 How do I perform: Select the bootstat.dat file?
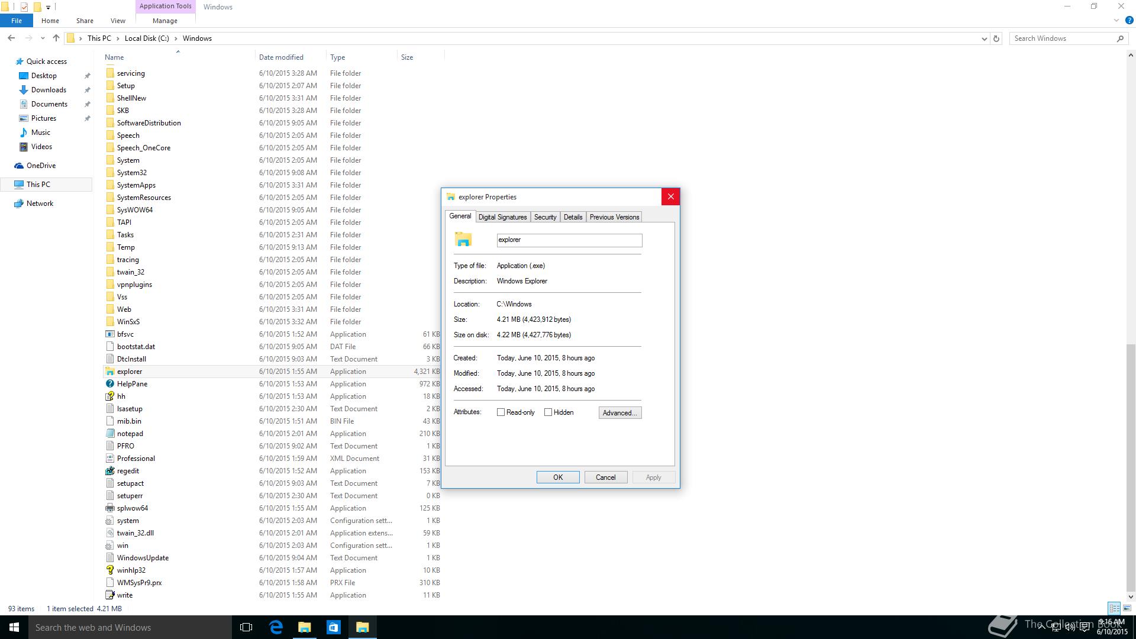[x=272, y=347]
